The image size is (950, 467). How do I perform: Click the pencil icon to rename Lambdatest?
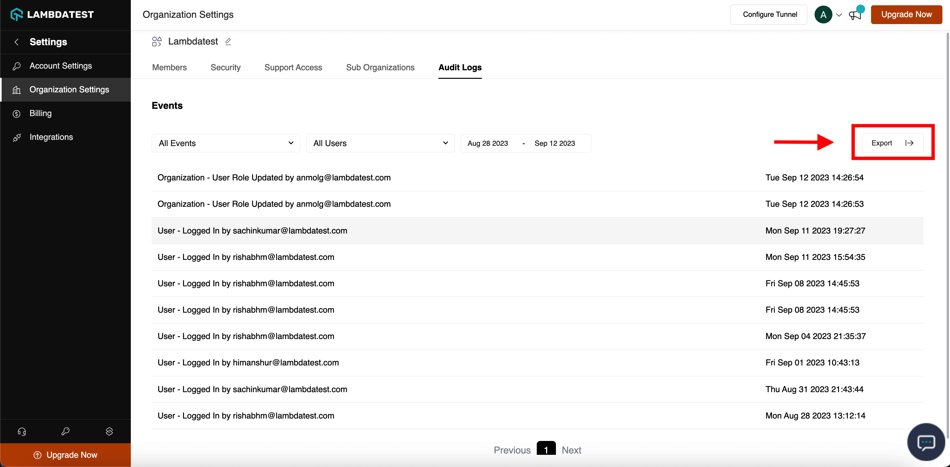[x=228, y=42]
